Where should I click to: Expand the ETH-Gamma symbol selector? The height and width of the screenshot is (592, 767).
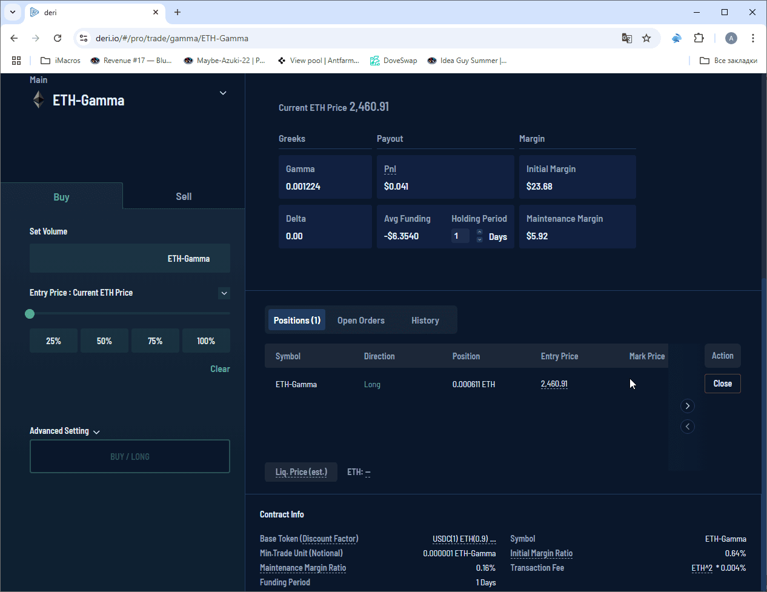(x=223, y=93)
